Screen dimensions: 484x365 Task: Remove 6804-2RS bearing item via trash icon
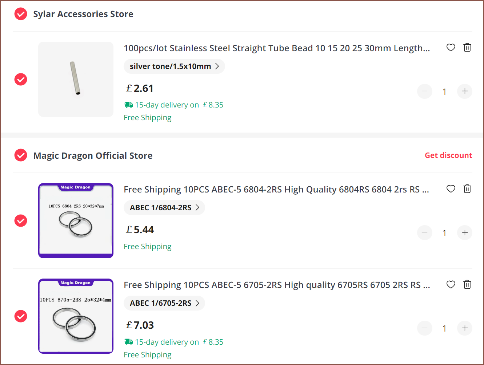click(x=467, y=189)
